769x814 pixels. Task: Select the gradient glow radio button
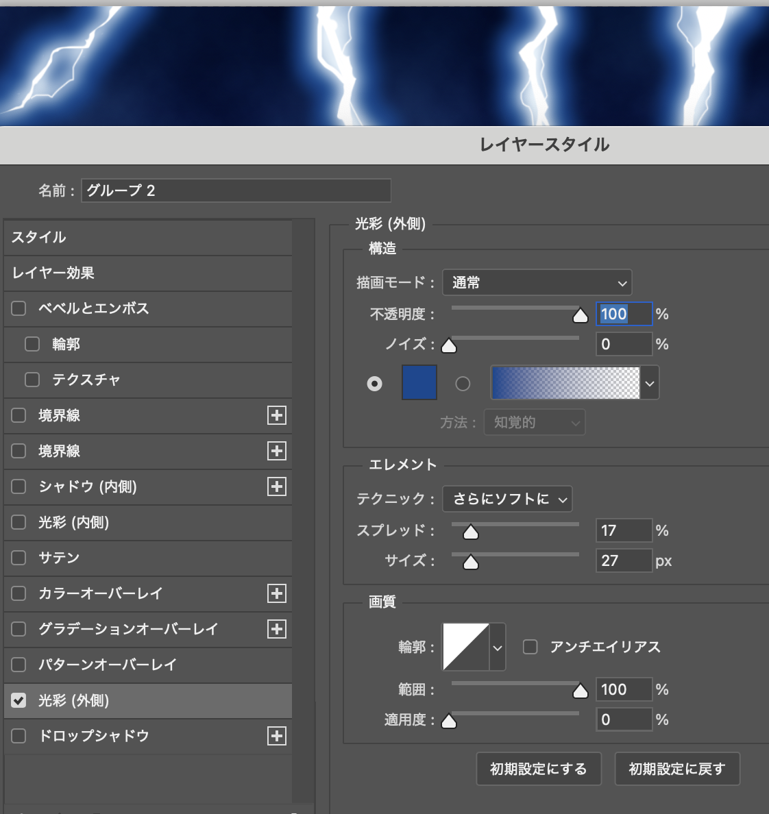(x=463, y=384)
